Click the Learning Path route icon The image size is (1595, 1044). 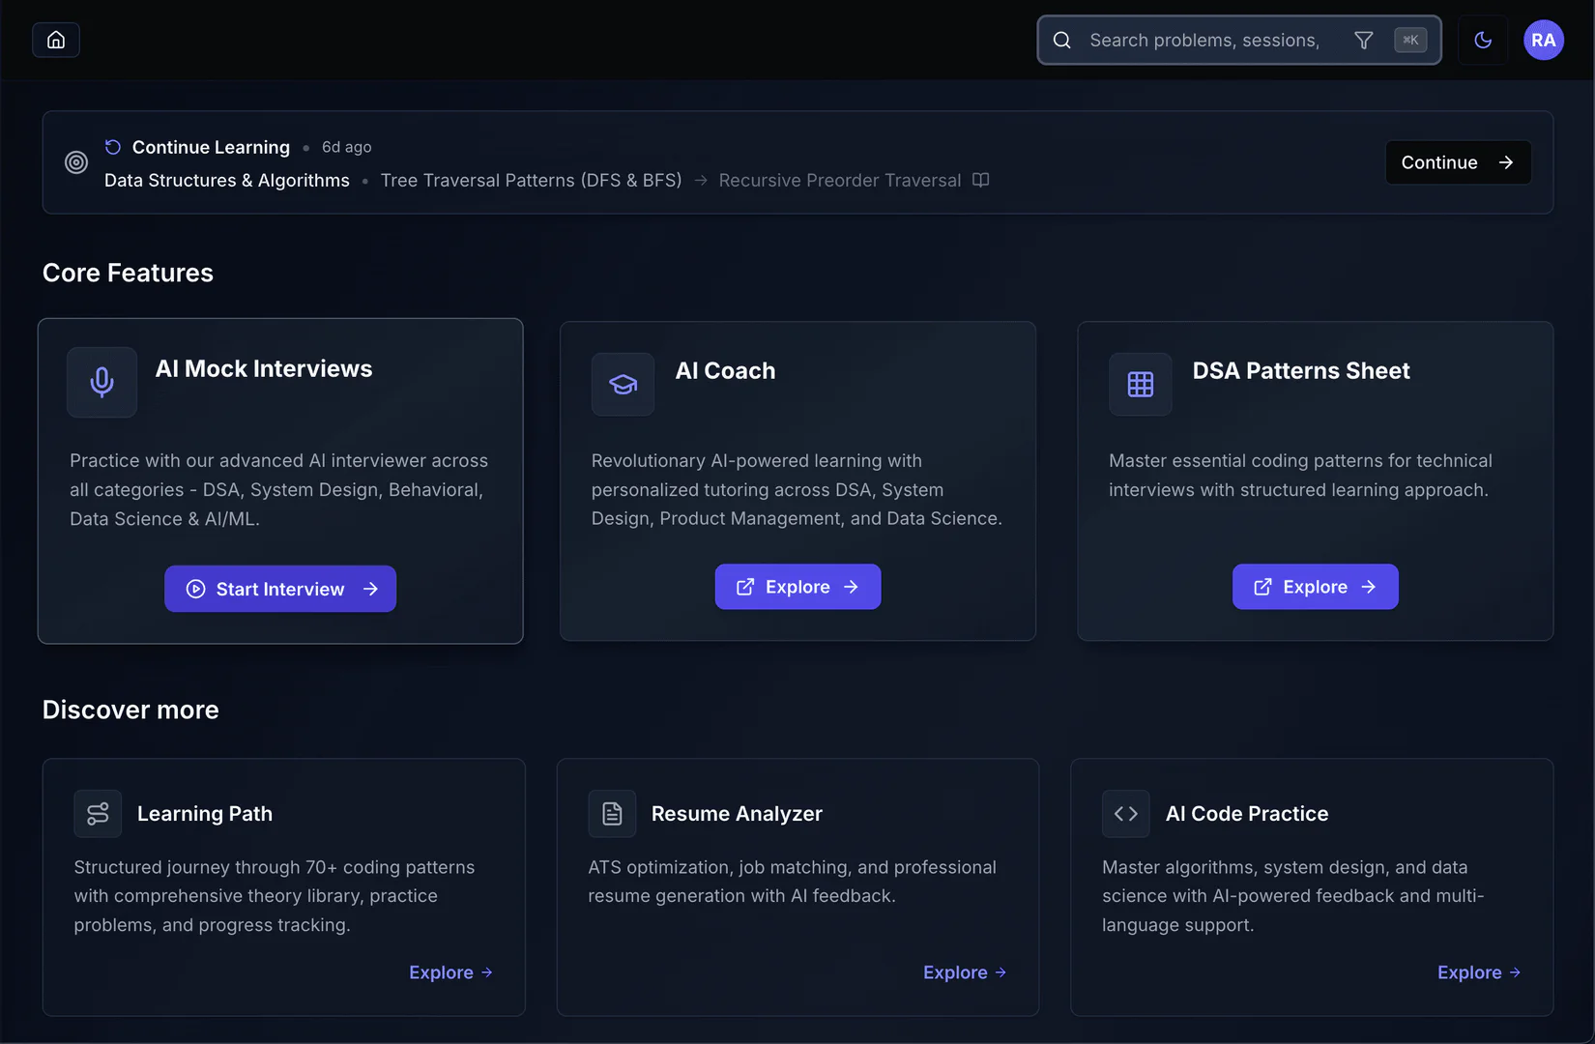[x=98, y=814]
